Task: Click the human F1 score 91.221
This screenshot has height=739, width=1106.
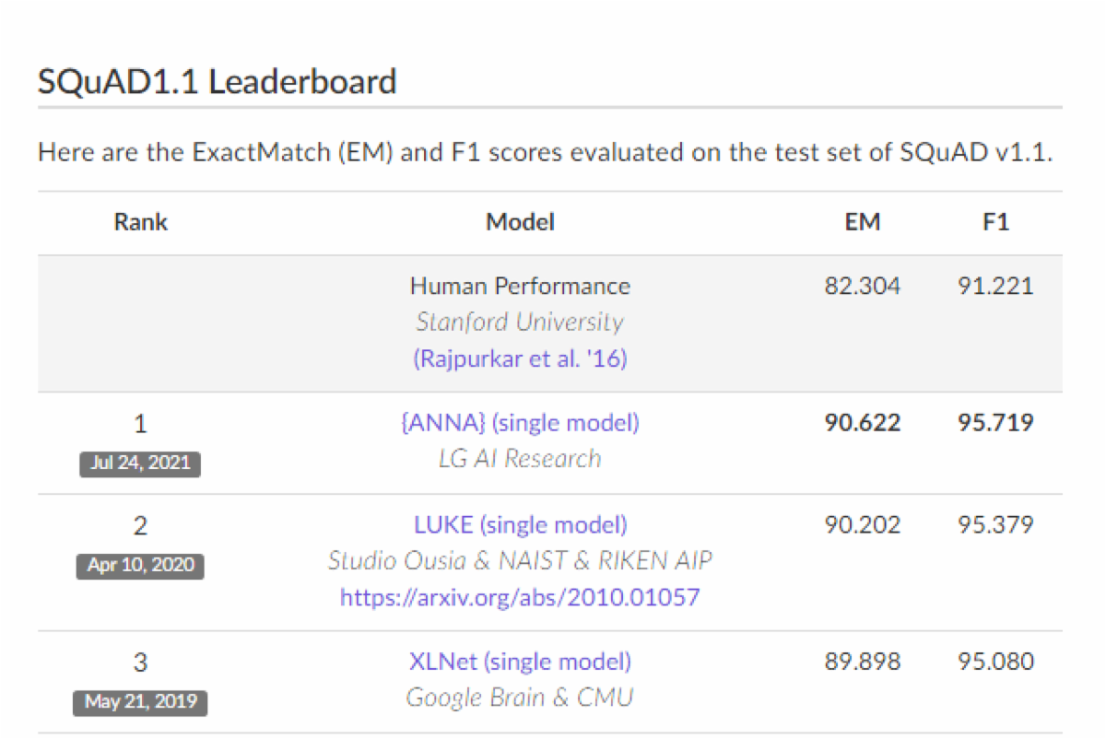Action: pos(995,286)
